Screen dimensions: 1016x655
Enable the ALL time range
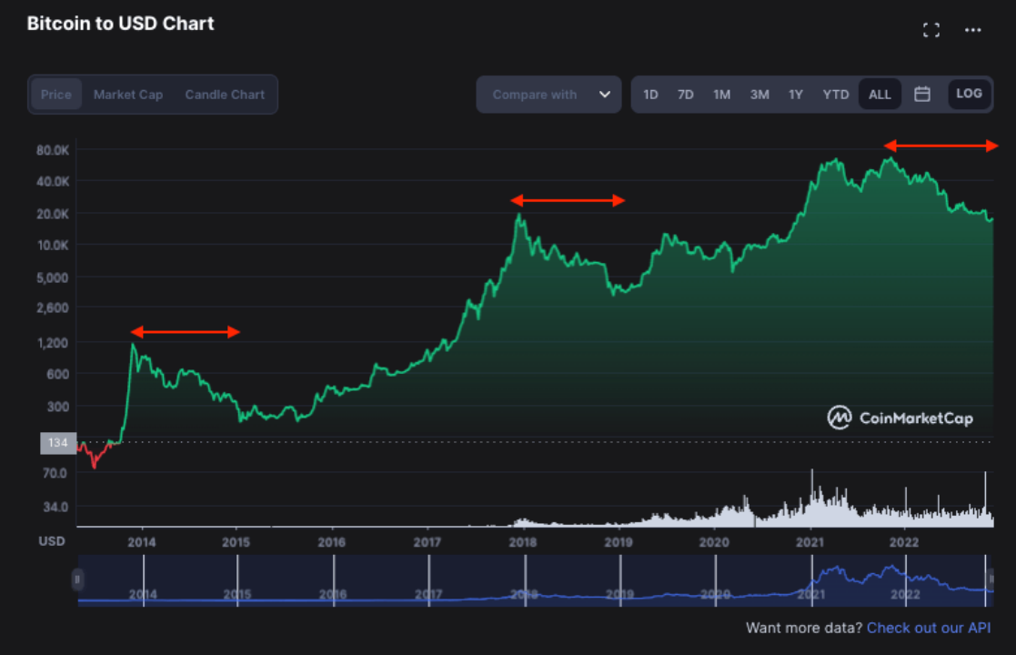(879, 93)
